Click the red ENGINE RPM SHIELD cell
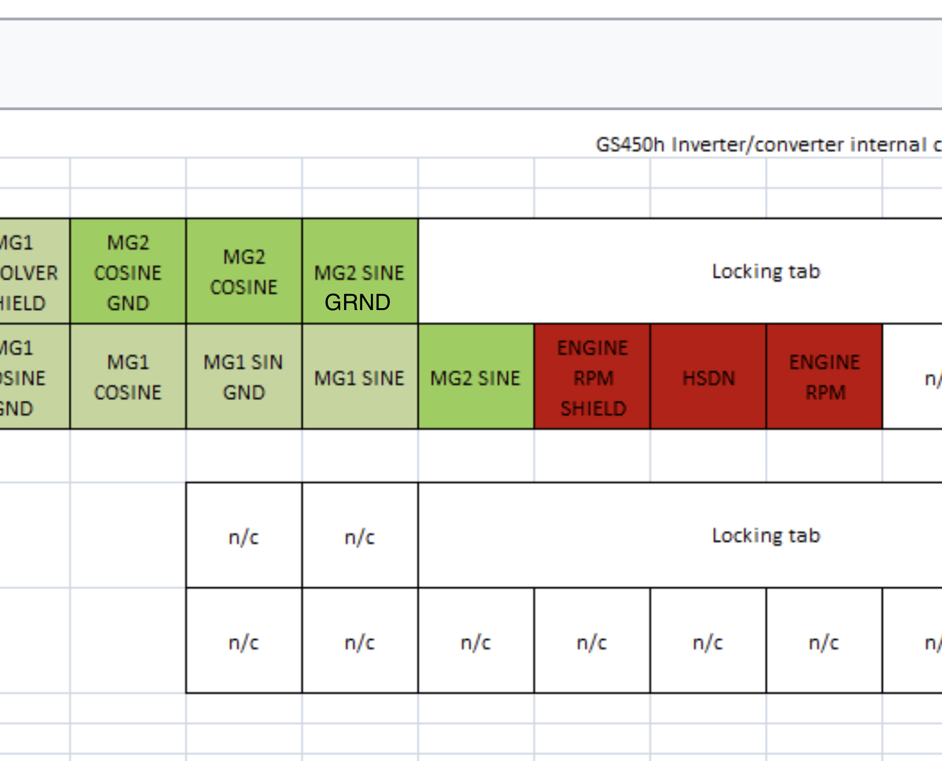Viewport: 942px width, 761px height. (592, 377)
